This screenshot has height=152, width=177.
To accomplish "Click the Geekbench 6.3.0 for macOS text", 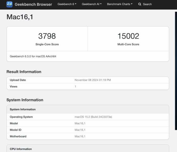I will (x=33, y=56).
